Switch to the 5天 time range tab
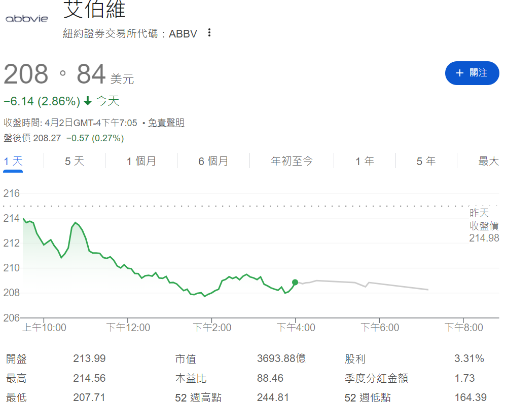The image size is (506, 402). [x=74, y=160]
